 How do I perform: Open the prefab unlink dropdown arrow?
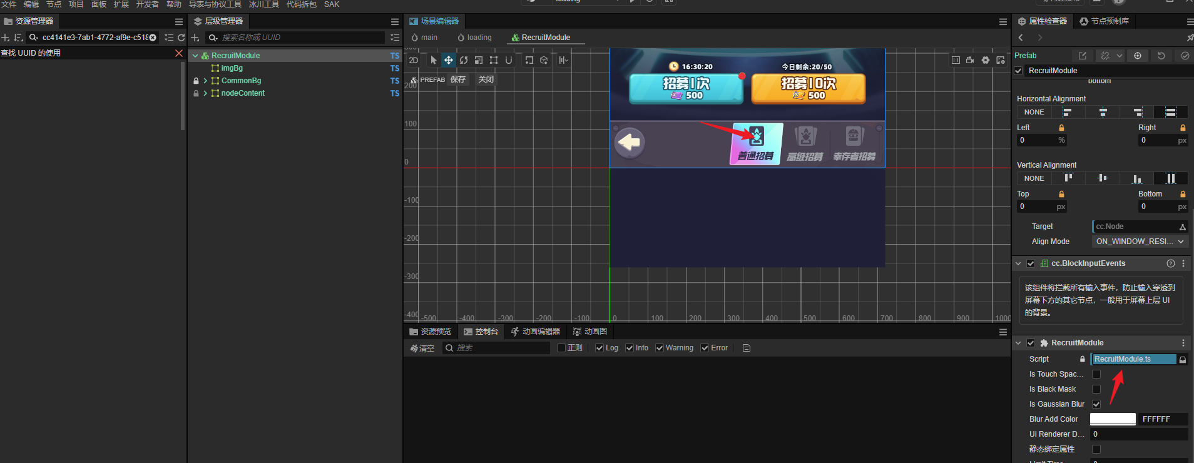(1120, 56)
